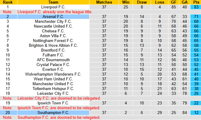Open Tottenham Hotspur F.C. team link
This screenshot has height=120, width=201.
pos(53,89)
